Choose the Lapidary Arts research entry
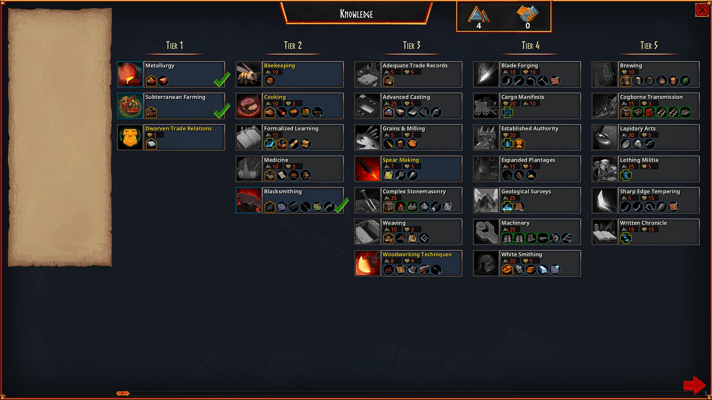This screenshot has height=400, width=712. pos(646,137)
